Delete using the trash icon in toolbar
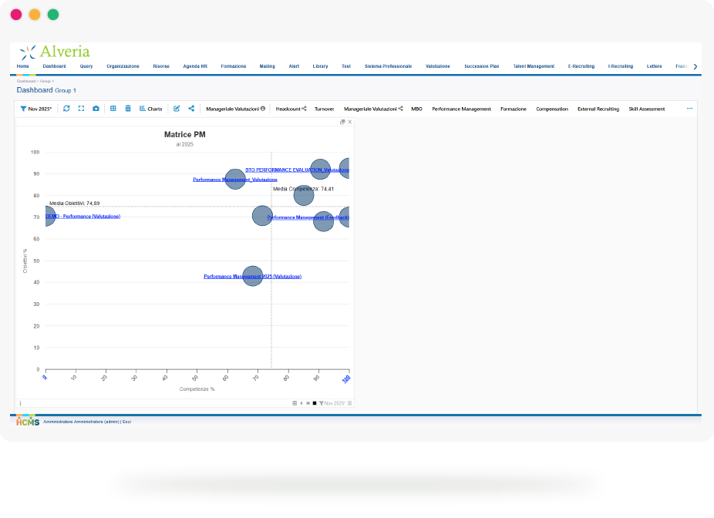The height and width of the screenshot is (518, 714). [128, 109]
